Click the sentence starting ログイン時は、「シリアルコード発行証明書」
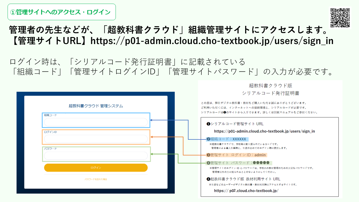The width and height of the screenshot is (359, 202). coord(128,62)
